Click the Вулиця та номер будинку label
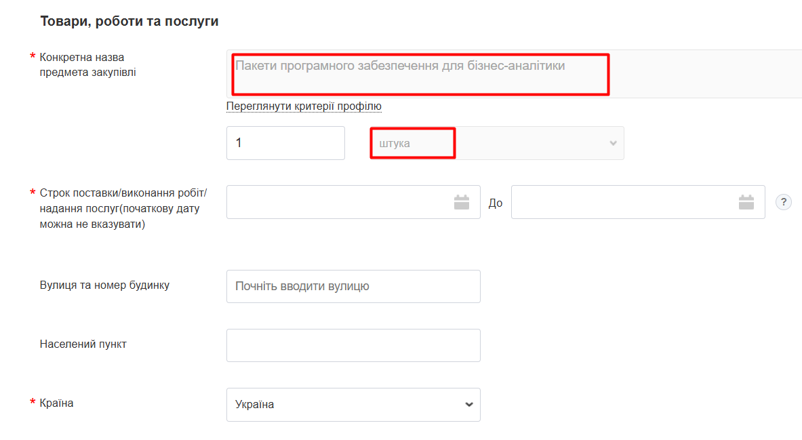Screen dimensions: 802x440 (104, 285)
